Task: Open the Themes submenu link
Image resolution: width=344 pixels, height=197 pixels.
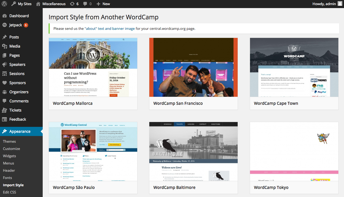Action: 9,141
